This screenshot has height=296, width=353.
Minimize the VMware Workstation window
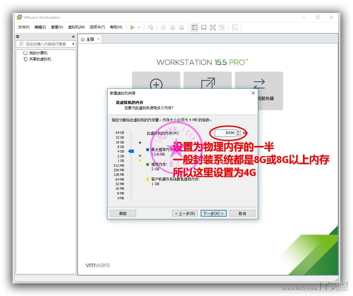(x=304, y=17)
